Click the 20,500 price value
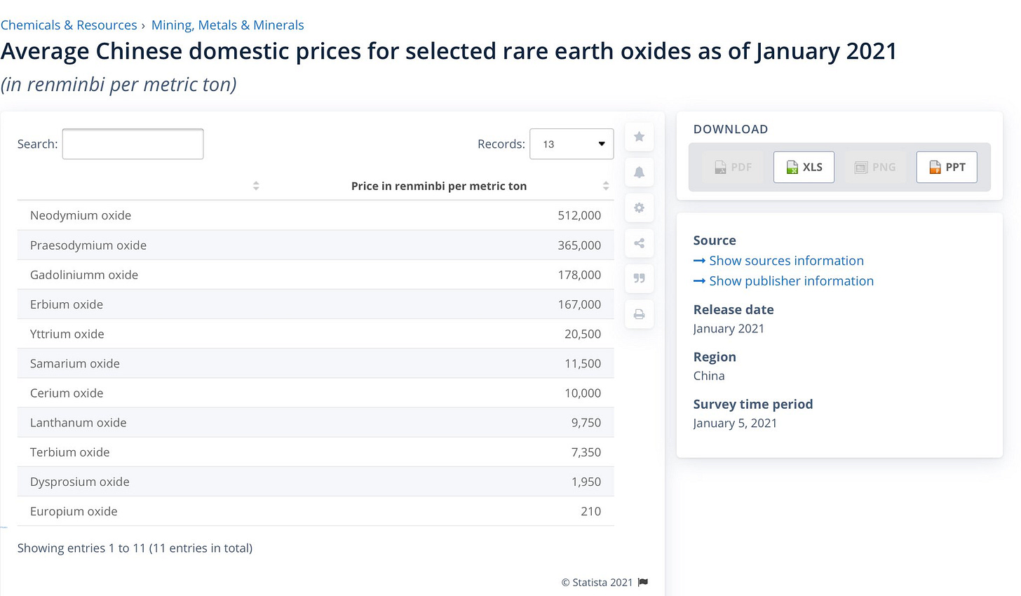This screenshot has width=1021, height=596. [x=583, y=334]
